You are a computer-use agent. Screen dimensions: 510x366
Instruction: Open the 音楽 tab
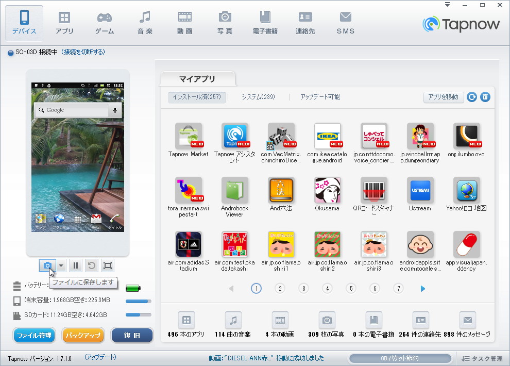[x=145, y=23]
